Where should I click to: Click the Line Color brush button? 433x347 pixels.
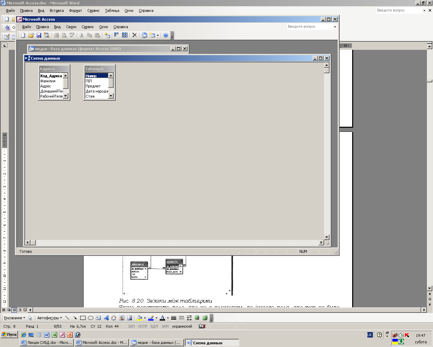pos(151,318)
